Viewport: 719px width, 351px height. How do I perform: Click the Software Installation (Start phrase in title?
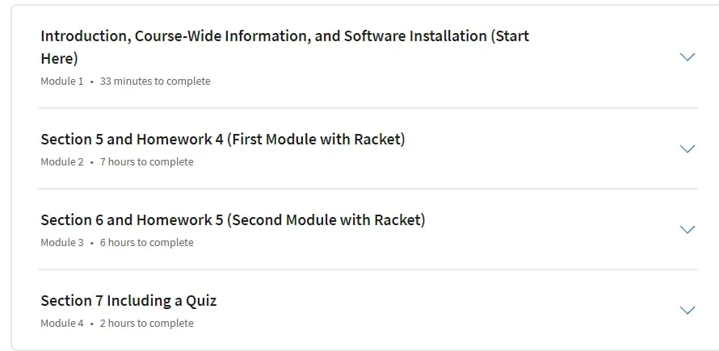[x=436, y=36]
